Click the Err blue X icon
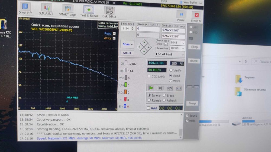271x152 pixels. point(125,106)
